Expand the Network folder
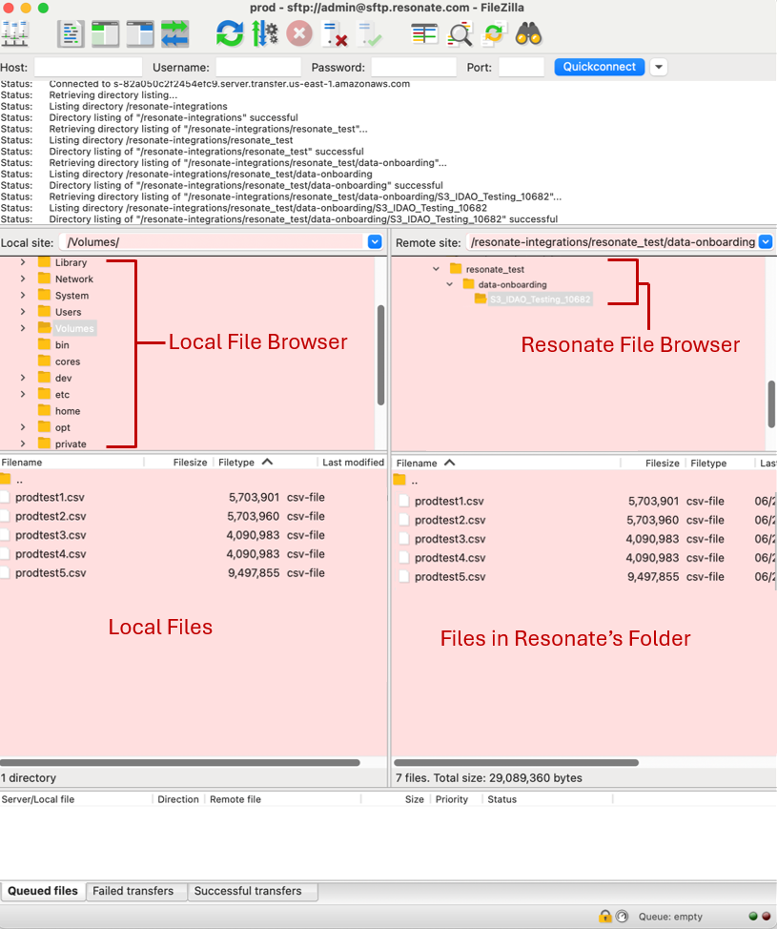Screen dimensions: 777x929 click(x=23, y=279)
